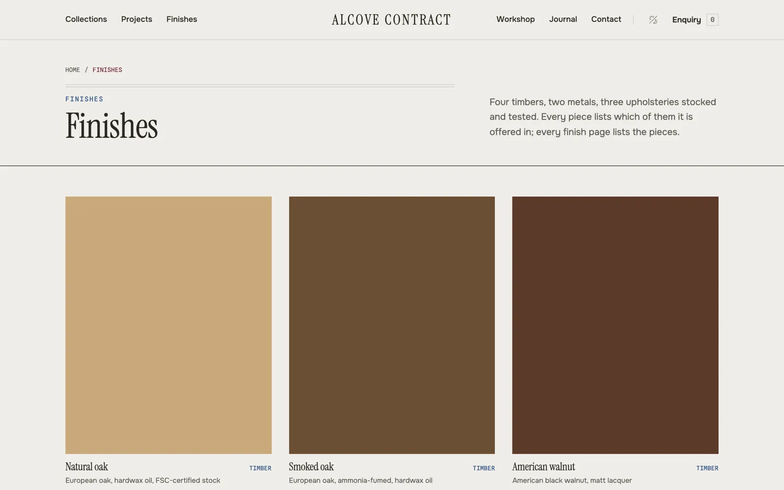This screenshot has width=784, height=490.
Task: Open the Contact page
Action: pos(606,19)
